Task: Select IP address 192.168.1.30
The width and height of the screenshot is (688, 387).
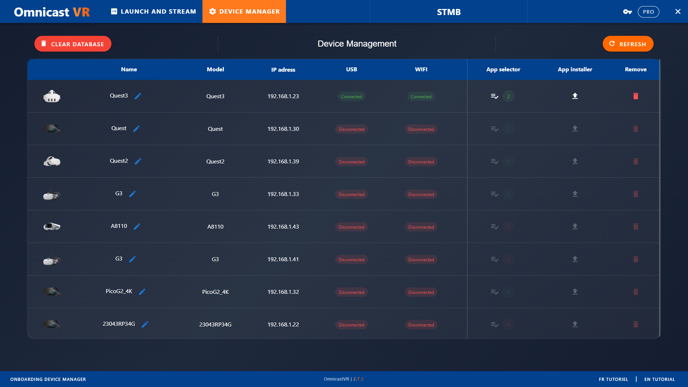Action: 283,129
